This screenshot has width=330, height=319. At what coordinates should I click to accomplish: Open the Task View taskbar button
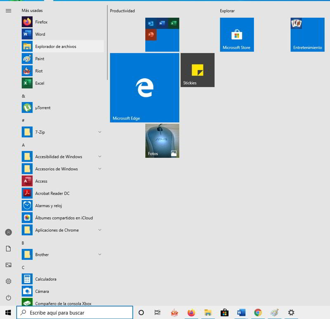pos(157,312)
